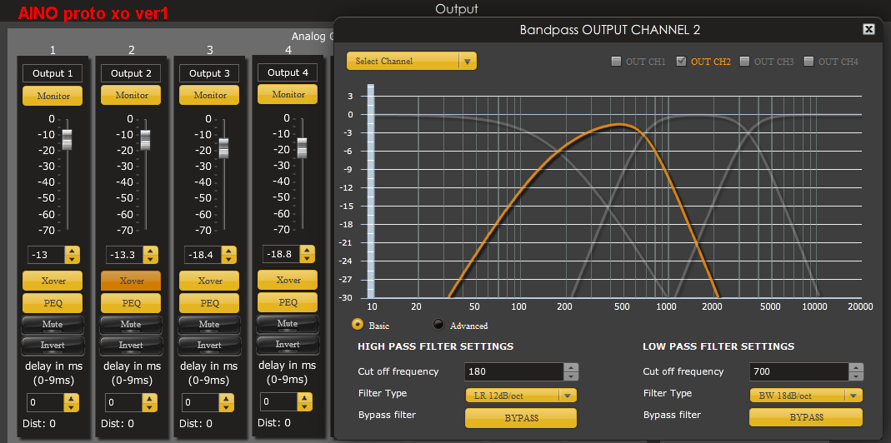Bypass the high pass filter
Image resolution: width=891 pixels, height=443 pixels.
(x=521, y=417)
